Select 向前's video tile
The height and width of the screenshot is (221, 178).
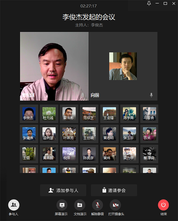(123, 66)
